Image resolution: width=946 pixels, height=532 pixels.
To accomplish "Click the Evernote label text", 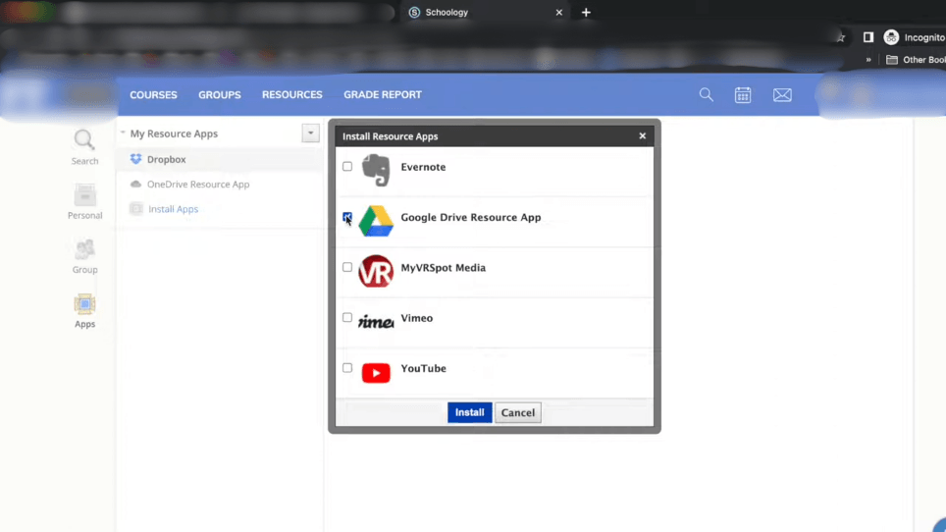I will coord(423,167).
